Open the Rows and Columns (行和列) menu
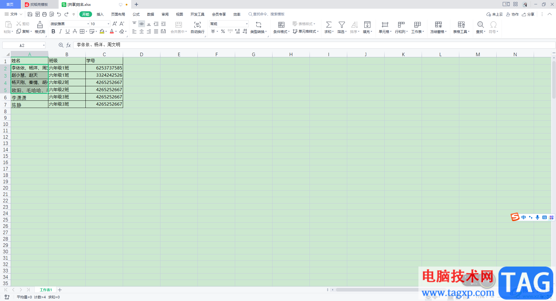 tap(401, 27)
